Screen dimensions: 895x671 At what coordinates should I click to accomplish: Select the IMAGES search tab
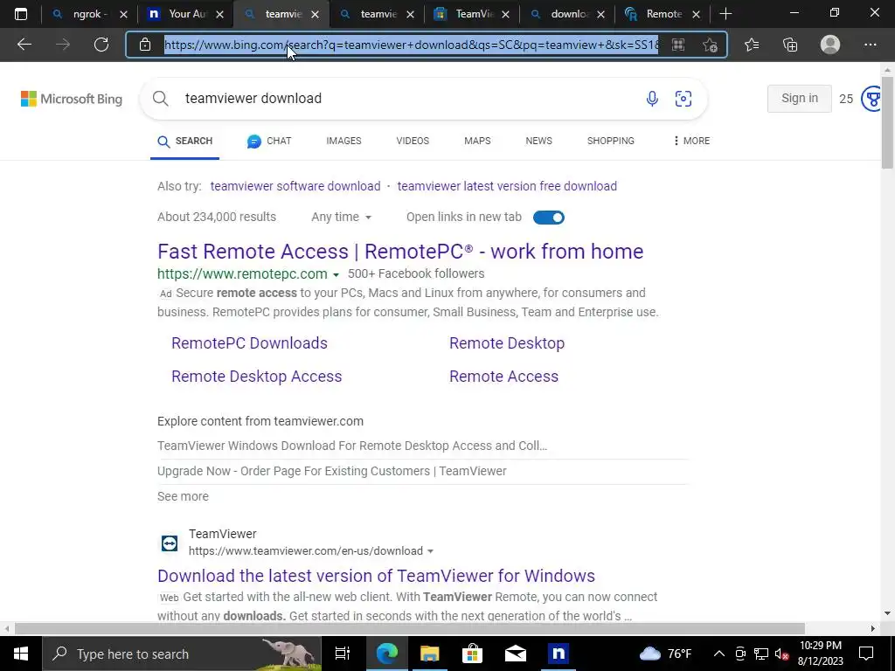pyautogui.click(x=343, y=141)
